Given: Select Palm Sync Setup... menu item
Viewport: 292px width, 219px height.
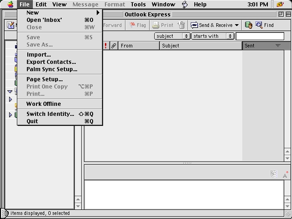Looking at the screenshot, I should (60, 69).
